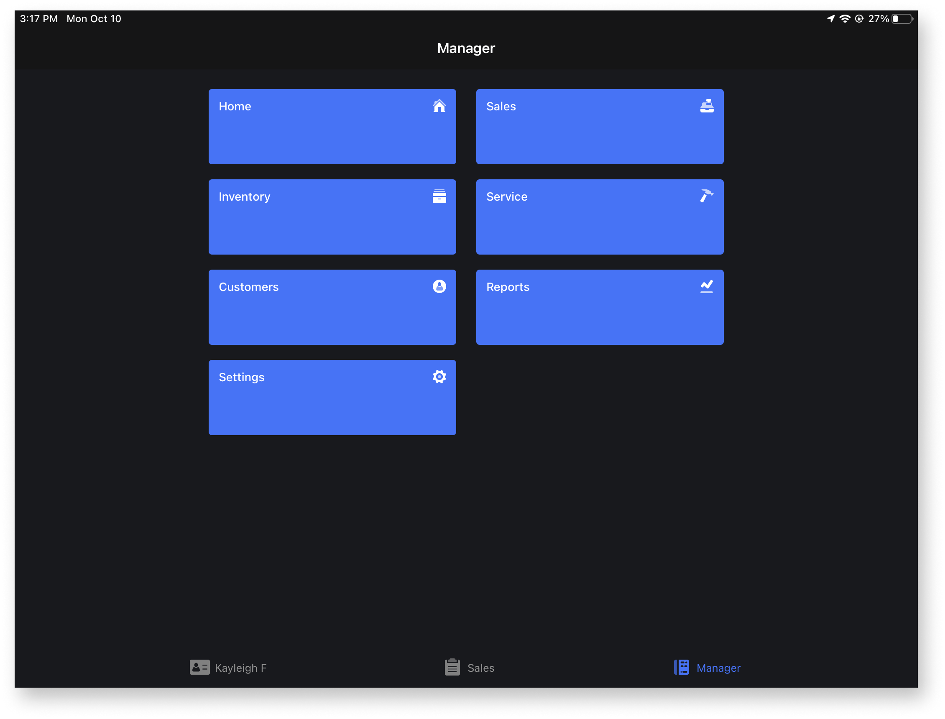Tap the Settings tile area

coord(332,398)
